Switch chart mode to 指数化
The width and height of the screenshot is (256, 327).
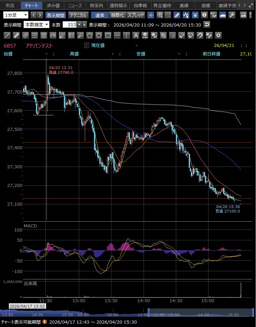coord(117,15)
